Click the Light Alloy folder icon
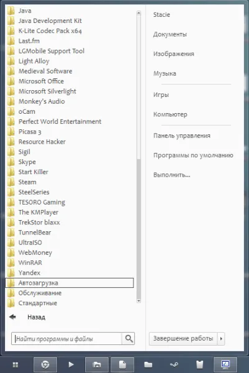The width and height of the screenshot is (249, 373). pos(11,61)
